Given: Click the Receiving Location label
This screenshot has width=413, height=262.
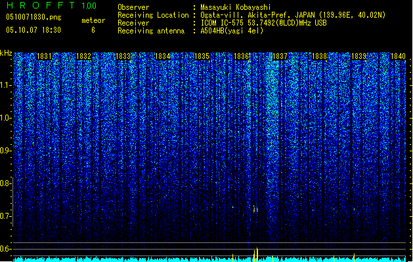Looking at the screenshot, I should pyautogui.click(x=153, y=15).
